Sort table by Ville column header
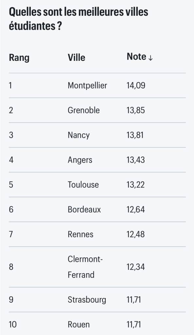Viewport: 194px width, 335px height. click(77, 58)
